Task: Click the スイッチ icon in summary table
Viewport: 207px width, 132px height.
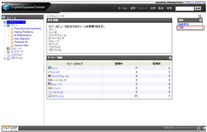Action: coord(49,72)
